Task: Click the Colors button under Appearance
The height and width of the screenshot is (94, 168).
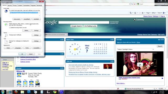Action: click(x=8, y=48)
